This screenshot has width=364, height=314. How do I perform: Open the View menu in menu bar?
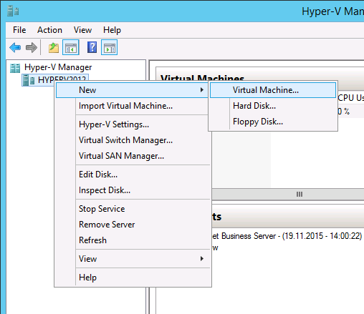[x=82, y=30]
